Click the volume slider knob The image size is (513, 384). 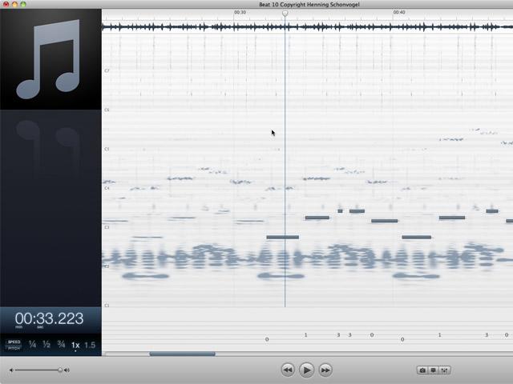tap(60, 370)
